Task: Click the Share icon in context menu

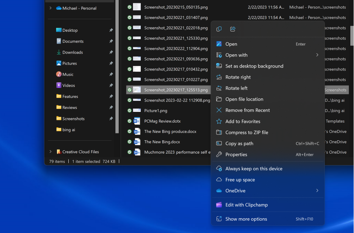Action: 232,29
